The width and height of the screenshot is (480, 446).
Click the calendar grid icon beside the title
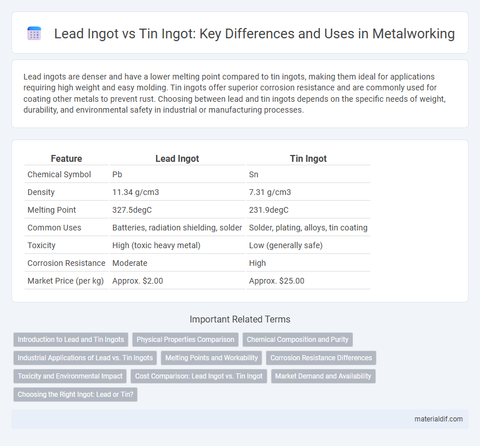pos(34,33)
